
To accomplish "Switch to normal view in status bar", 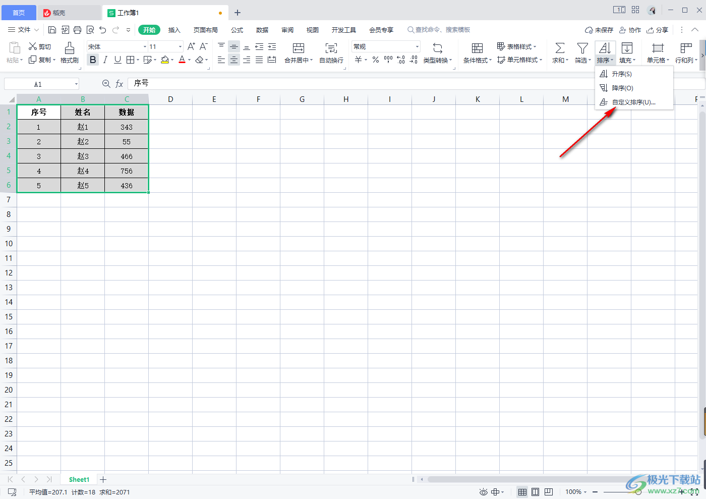I will pos(522,492).
